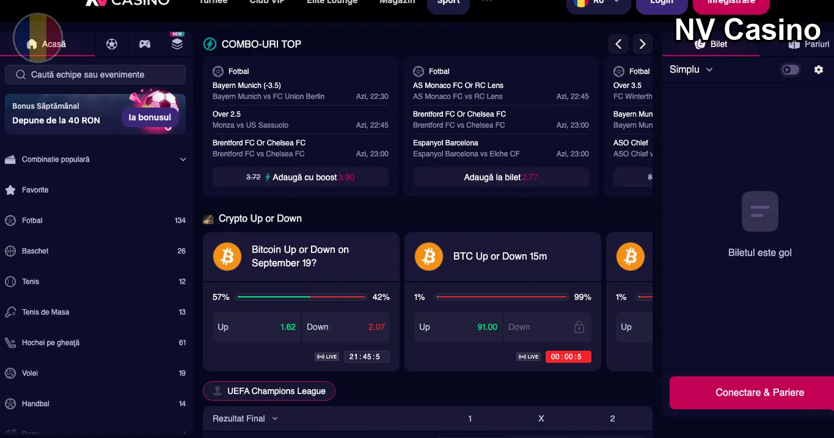Select Fotbal in the sports list
This screenshot has height=438, width=834.
tap(95, 220)
